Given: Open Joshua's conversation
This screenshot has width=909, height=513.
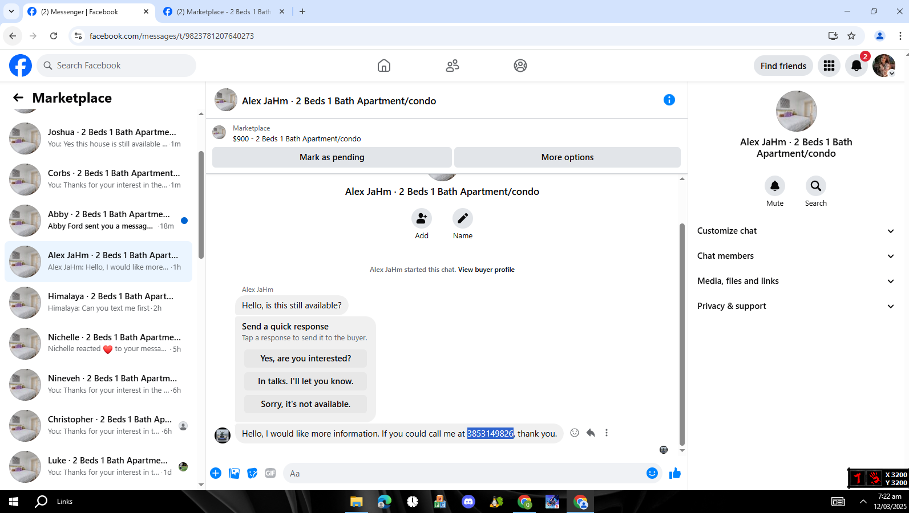Looking at the screenshot, I should coord(98,139).
